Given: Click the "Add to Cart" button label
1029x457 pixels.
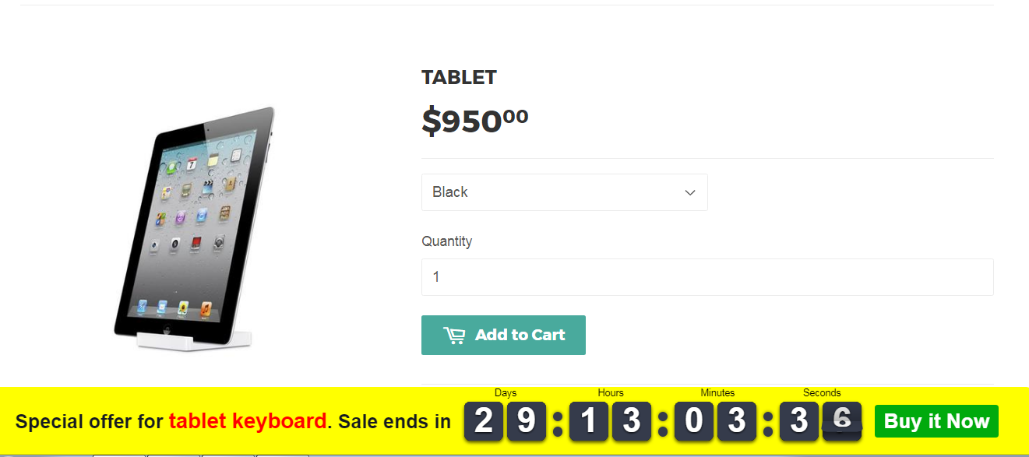Looking at the screenshot, I should [x=520, y=335].
